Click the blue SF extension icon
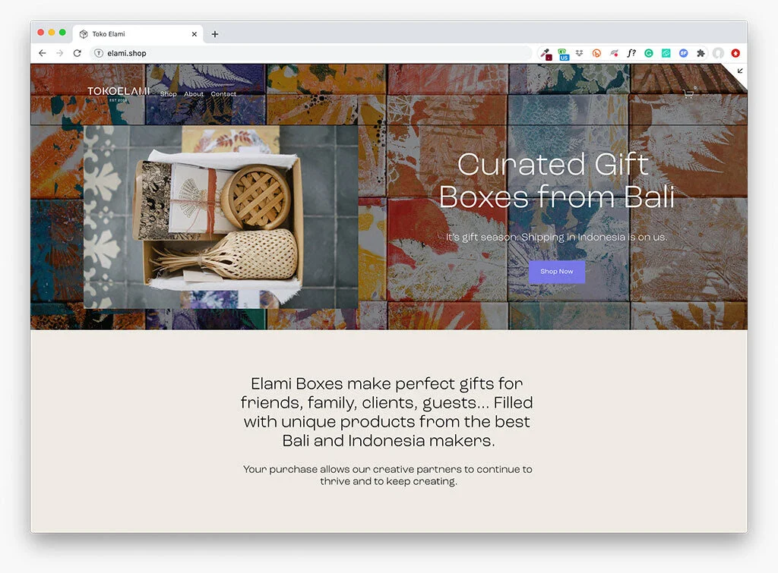Viewport: 778px width, 573px height. tap(683, 53)
